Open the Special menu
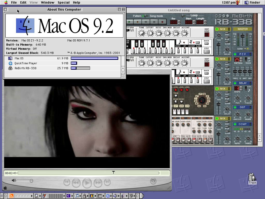The height and width of the screenshot is (199, 265). click(x=64, y=2)
